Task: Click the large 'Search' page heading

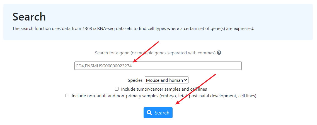Action: pos(29,17)
